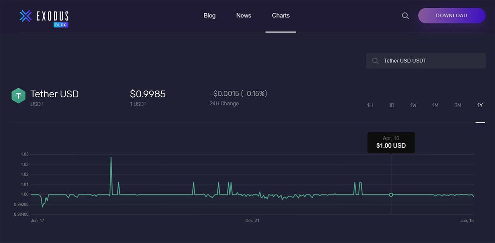Open the Blog menu item
495x243 pixels.
click(210, 15)
